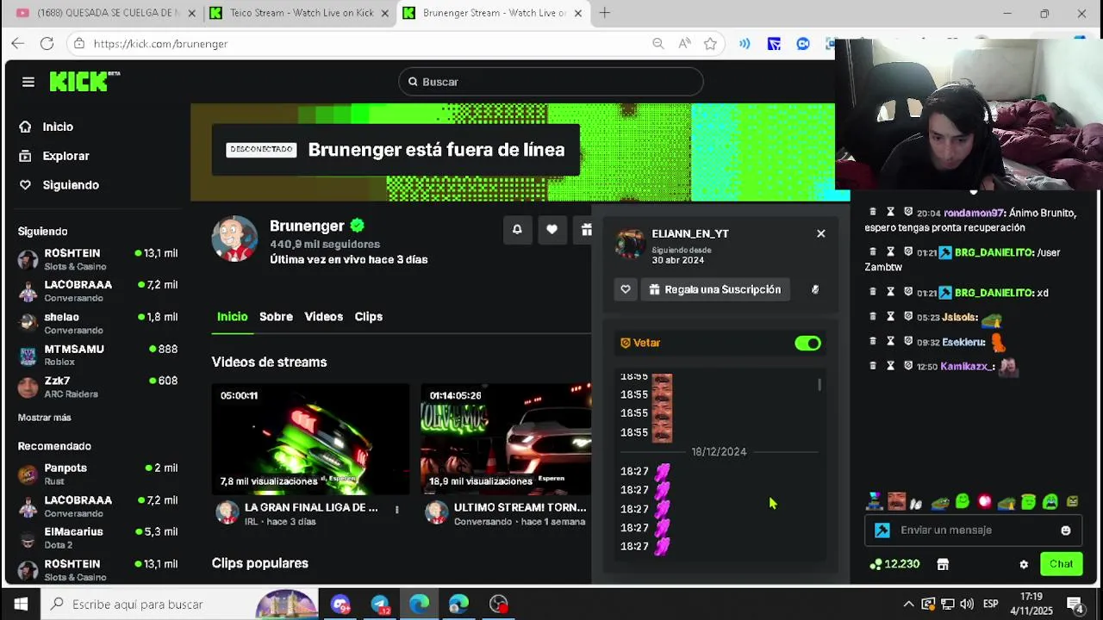Image resolution: width=1103 pixels, height=620 pixels.
Task: Click the Brunenger profile avatar
Action: click(234, 239)
